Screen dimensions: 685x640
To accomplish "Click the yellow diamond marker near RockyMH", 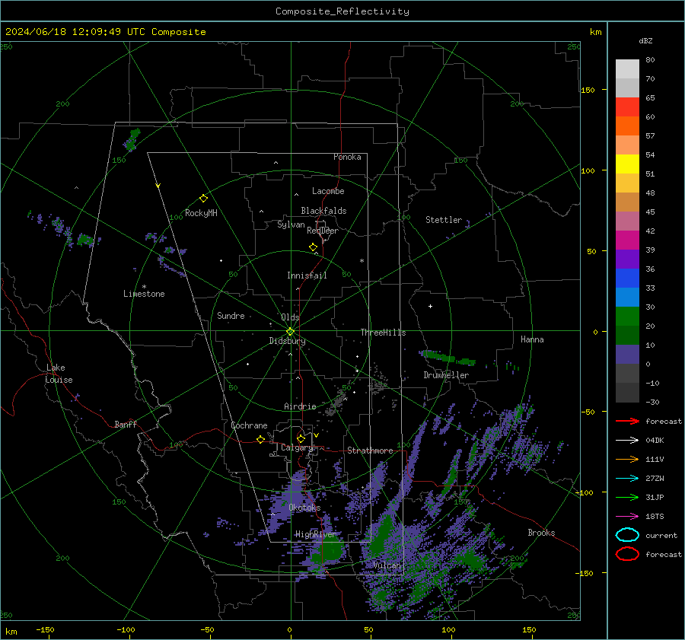I will coord(203,199).
